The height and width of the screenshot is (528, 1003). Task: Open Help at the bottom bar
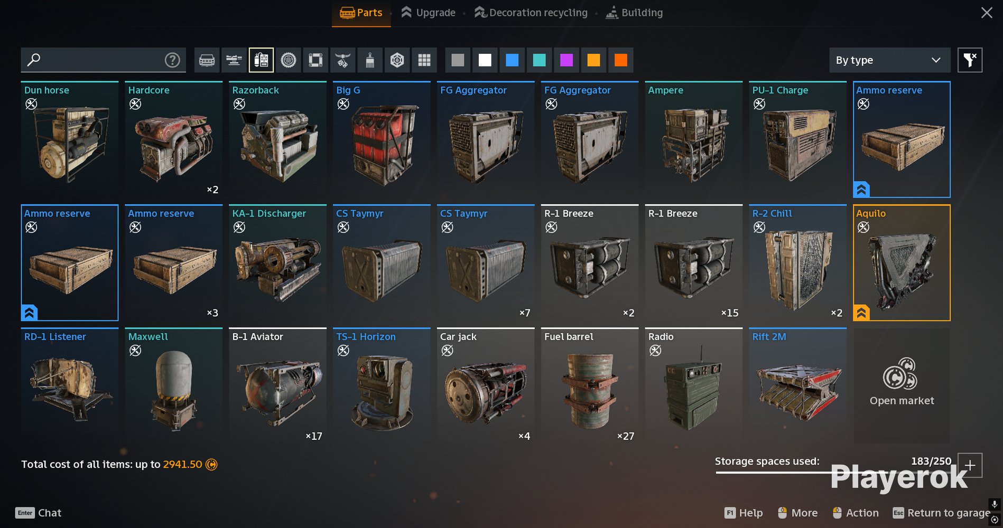tap(744, 513)
